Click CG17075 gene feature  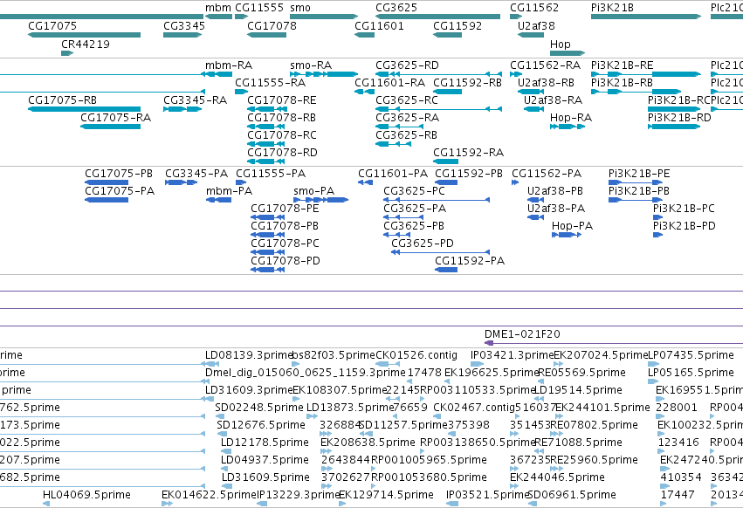(x=85, y=35)
